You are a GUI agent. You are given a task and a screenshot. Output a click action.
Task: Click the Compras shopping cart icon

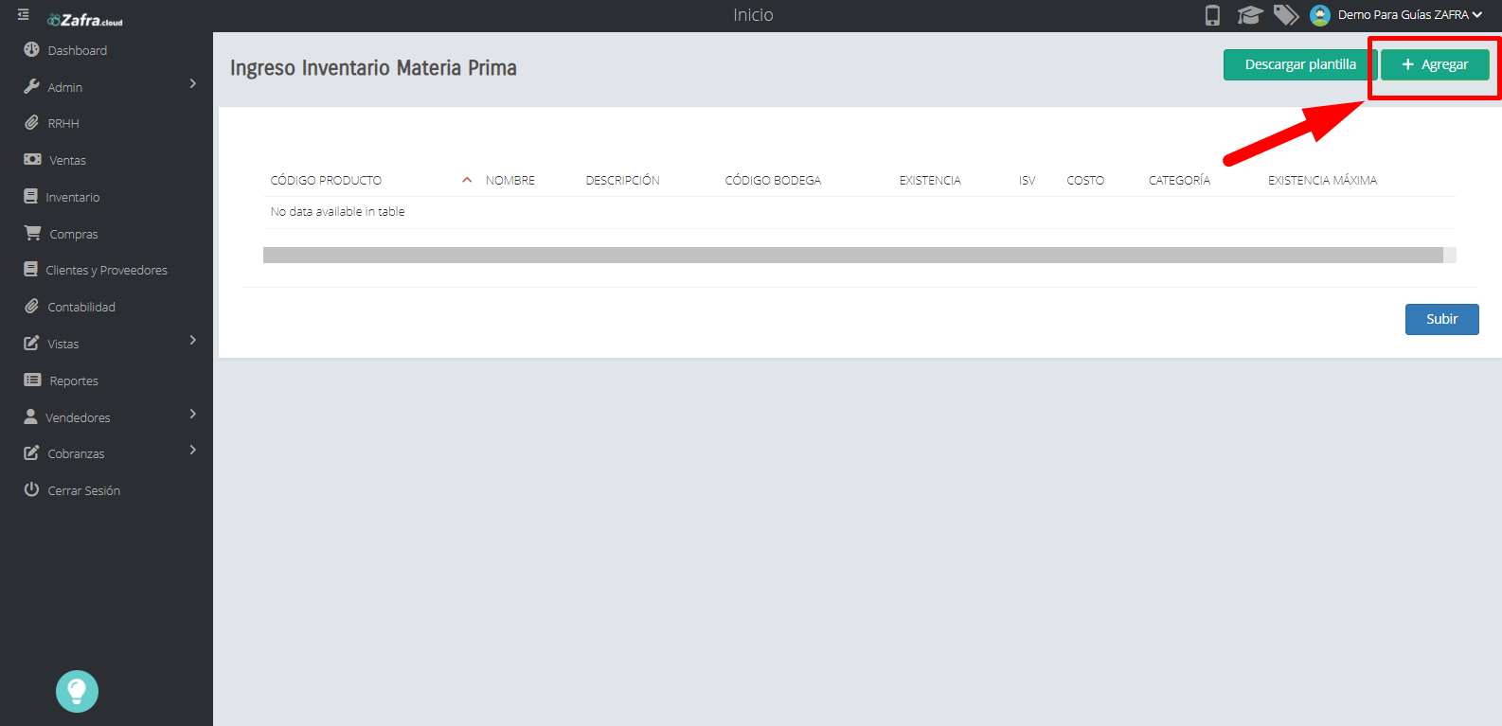pyautogui.click(x=32, y=233)
